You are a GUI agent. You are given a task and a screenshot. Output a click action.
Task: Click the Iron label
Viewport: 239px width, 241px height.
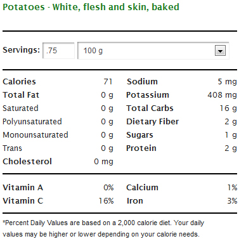pyautogui.click(x=135, y=200)
